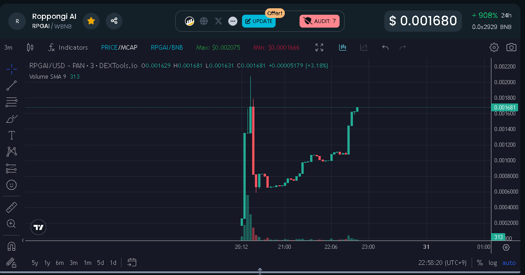Click Volume SMA 9 indicator legend
Screen dimensions: 525x275
[x=47, y=77]
